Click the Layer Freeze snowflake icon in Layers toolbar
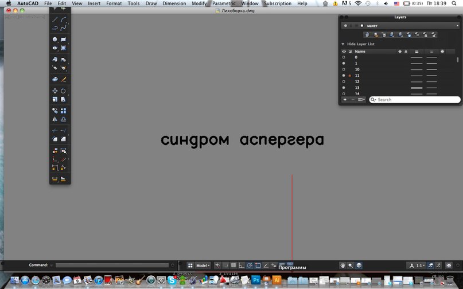The width and height of the screenshot is (463, 289). point(409,34)
